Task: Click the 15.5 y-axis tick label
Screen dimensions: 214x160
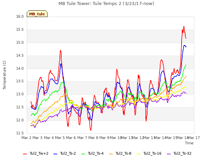Action: [20, 30]
